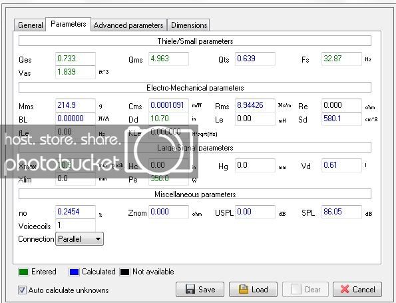Click the blank page icon on Clear

click(x=296, y=289)
